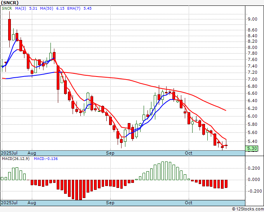The image size is (264, 212).
Task: Click the last candlestick near 5.30
Action: (226, 145)
